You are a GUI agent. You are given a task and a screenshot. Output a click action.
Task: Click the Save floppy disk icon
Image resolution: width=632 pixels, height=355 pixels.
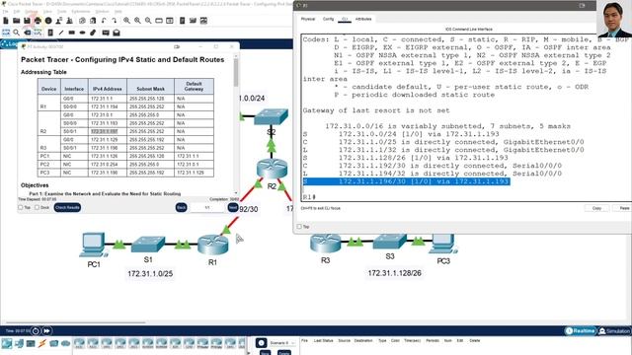click(x=27, y=21)
